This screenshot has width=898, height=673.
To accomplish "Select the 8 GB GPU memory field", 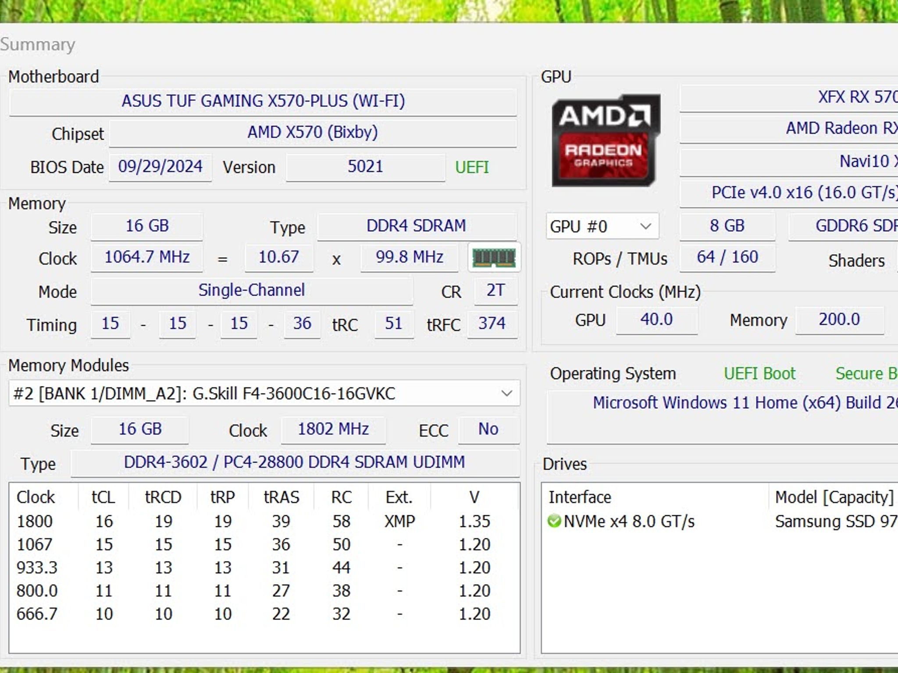I will click(x=727, y=226).
